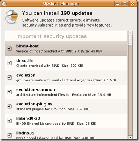Close the Update Manager window
139x141 pixels.
133,3
